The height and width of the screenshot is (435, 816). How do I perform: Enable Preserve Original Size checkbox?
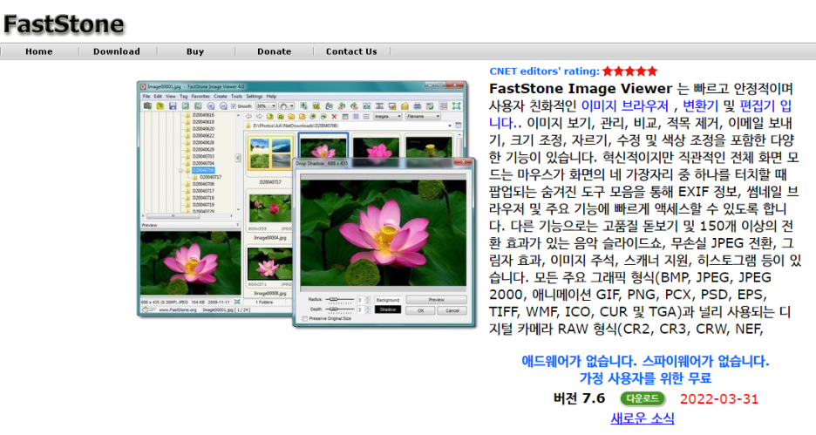[305, 318]
